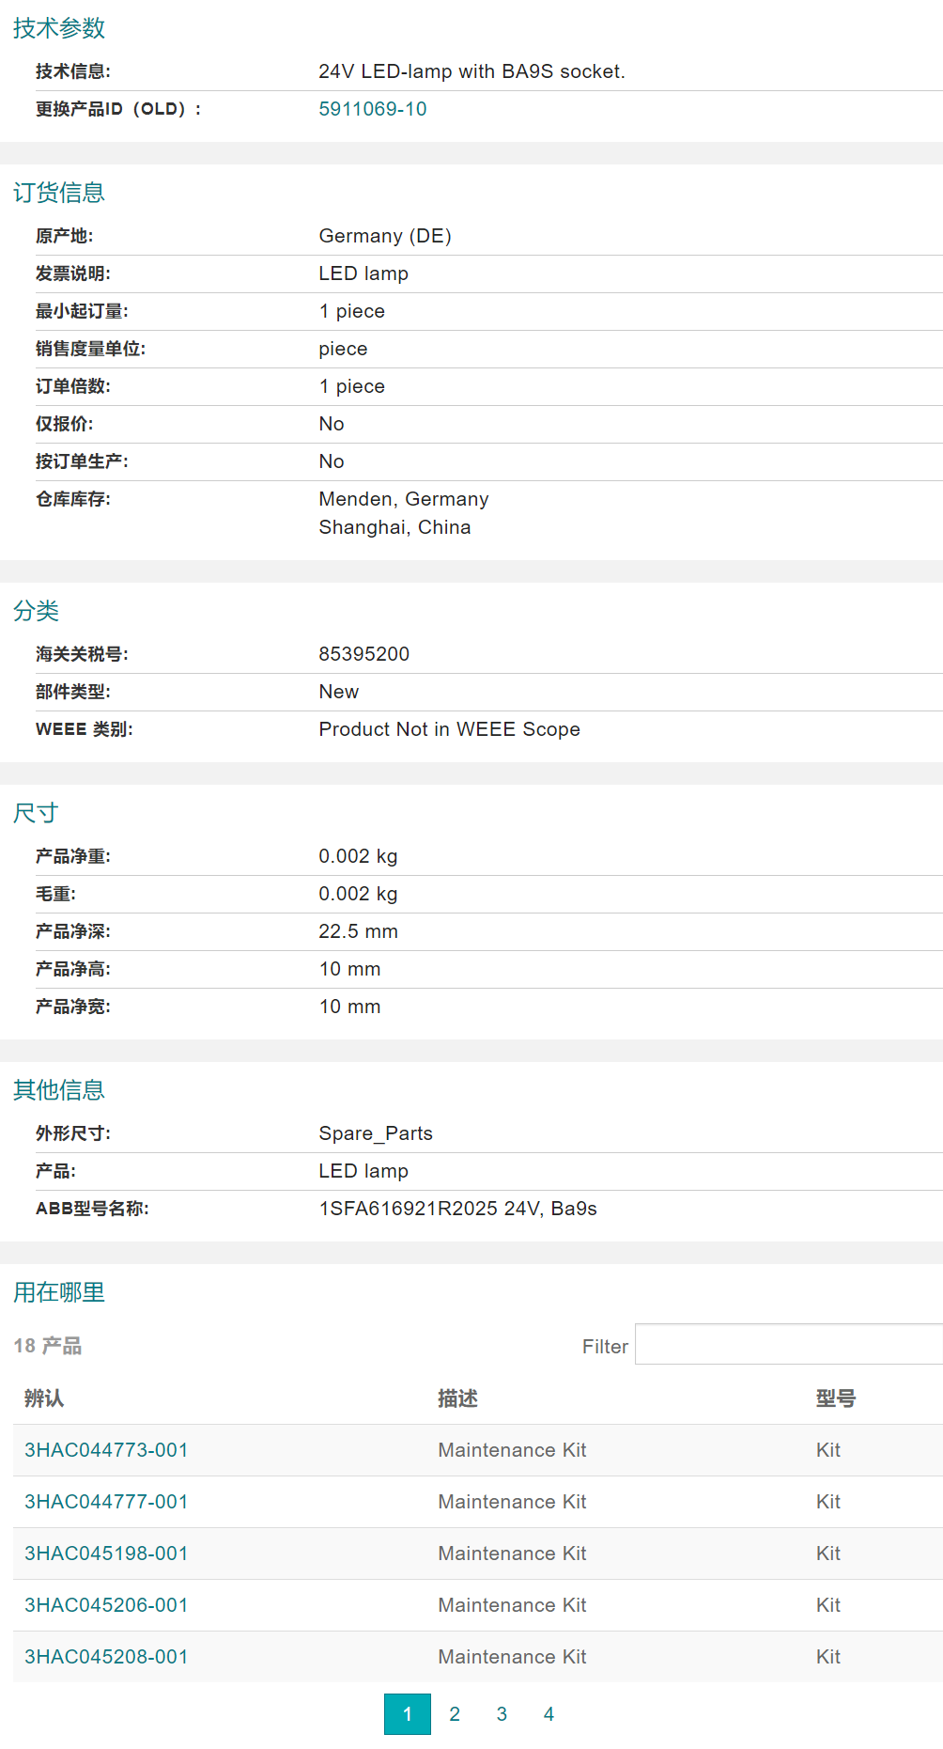943x1749 pixels.
Task: Go to page 2 of product list
Action: click(455, 1714)
